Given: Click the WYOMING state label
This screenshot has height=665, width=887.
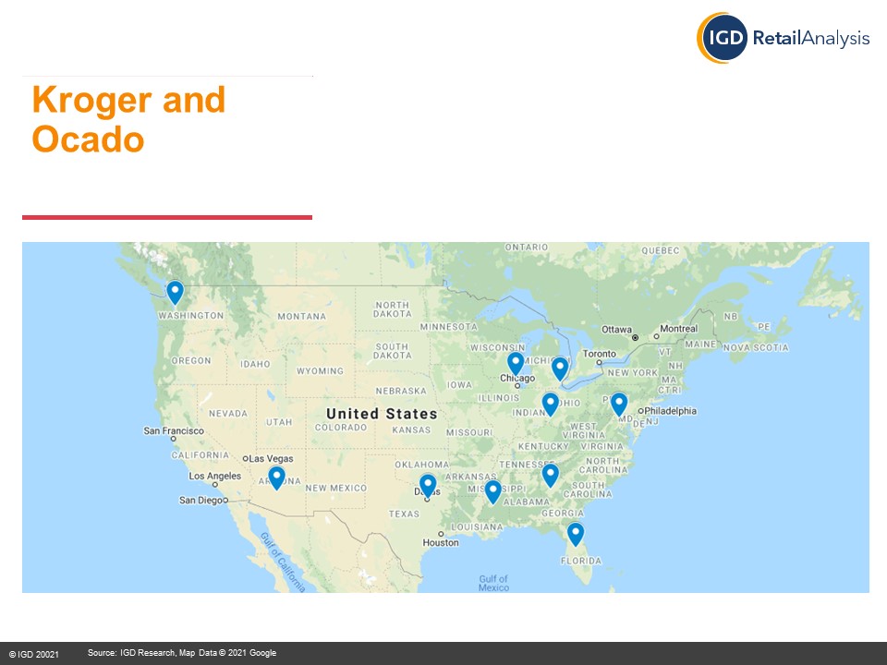Looking at the screenshot, I should [x=321, y=371].
